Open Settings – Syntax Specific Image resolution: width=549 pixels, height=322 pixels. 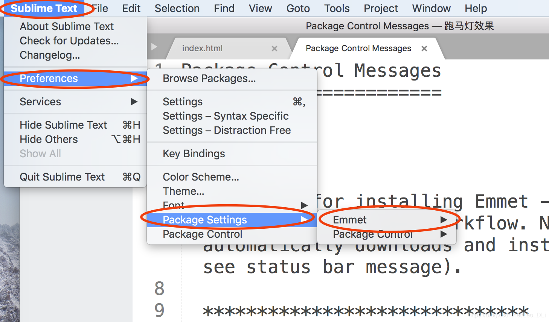pyautogui.click(x=232, y=116)
